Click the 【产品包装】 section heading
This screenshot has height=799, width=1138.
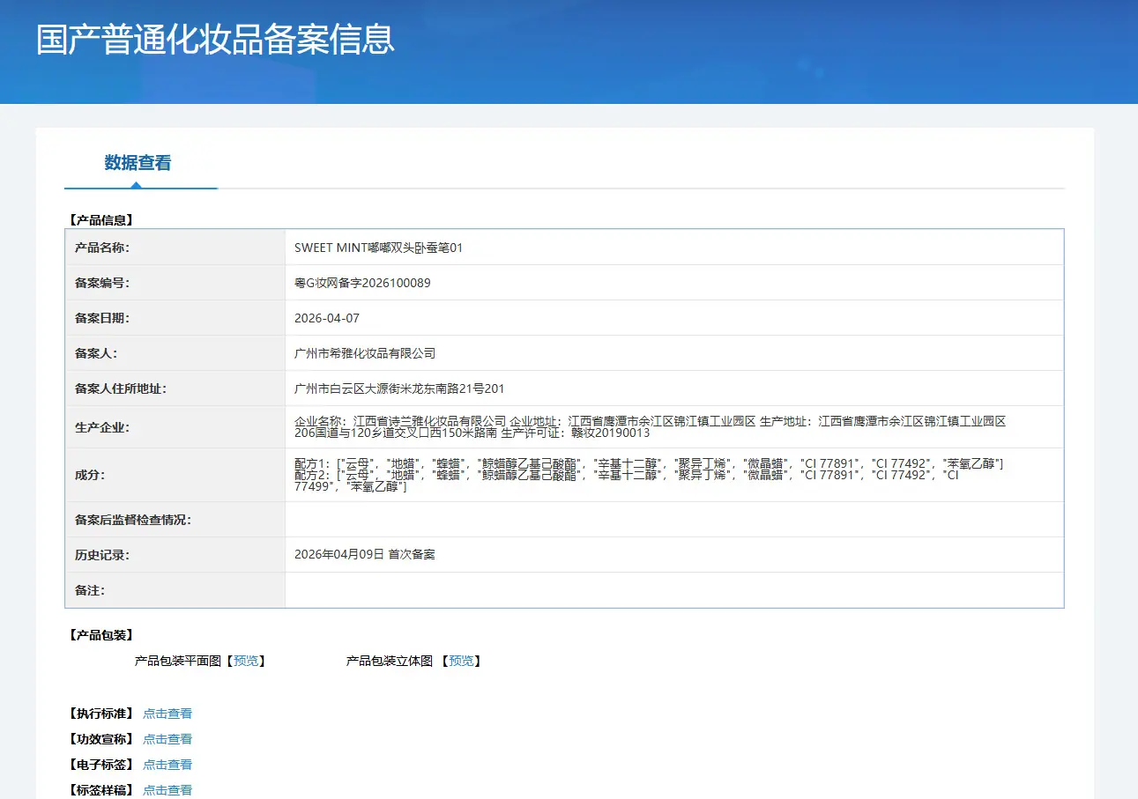[100, 635]
